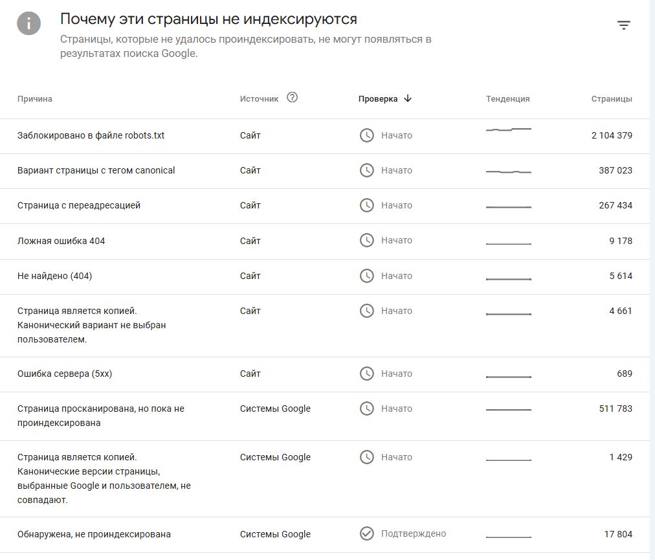Click the page count 17 804
Image resolution: width=655 pixels, height=560 pixels.
[x=618, y=534]
